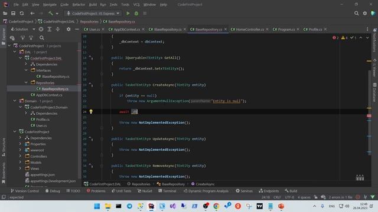378x212 pixels.
Task: Open the File menu
Action: 16,5
